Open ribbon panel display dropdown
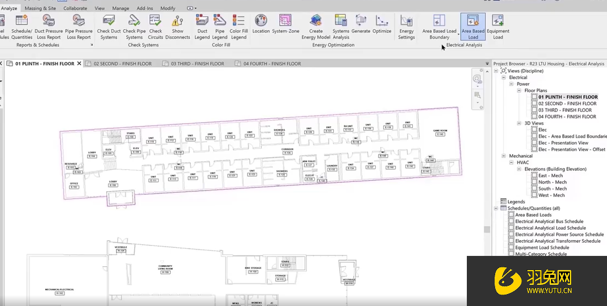 pyautogui.click(x=191, y=8)
